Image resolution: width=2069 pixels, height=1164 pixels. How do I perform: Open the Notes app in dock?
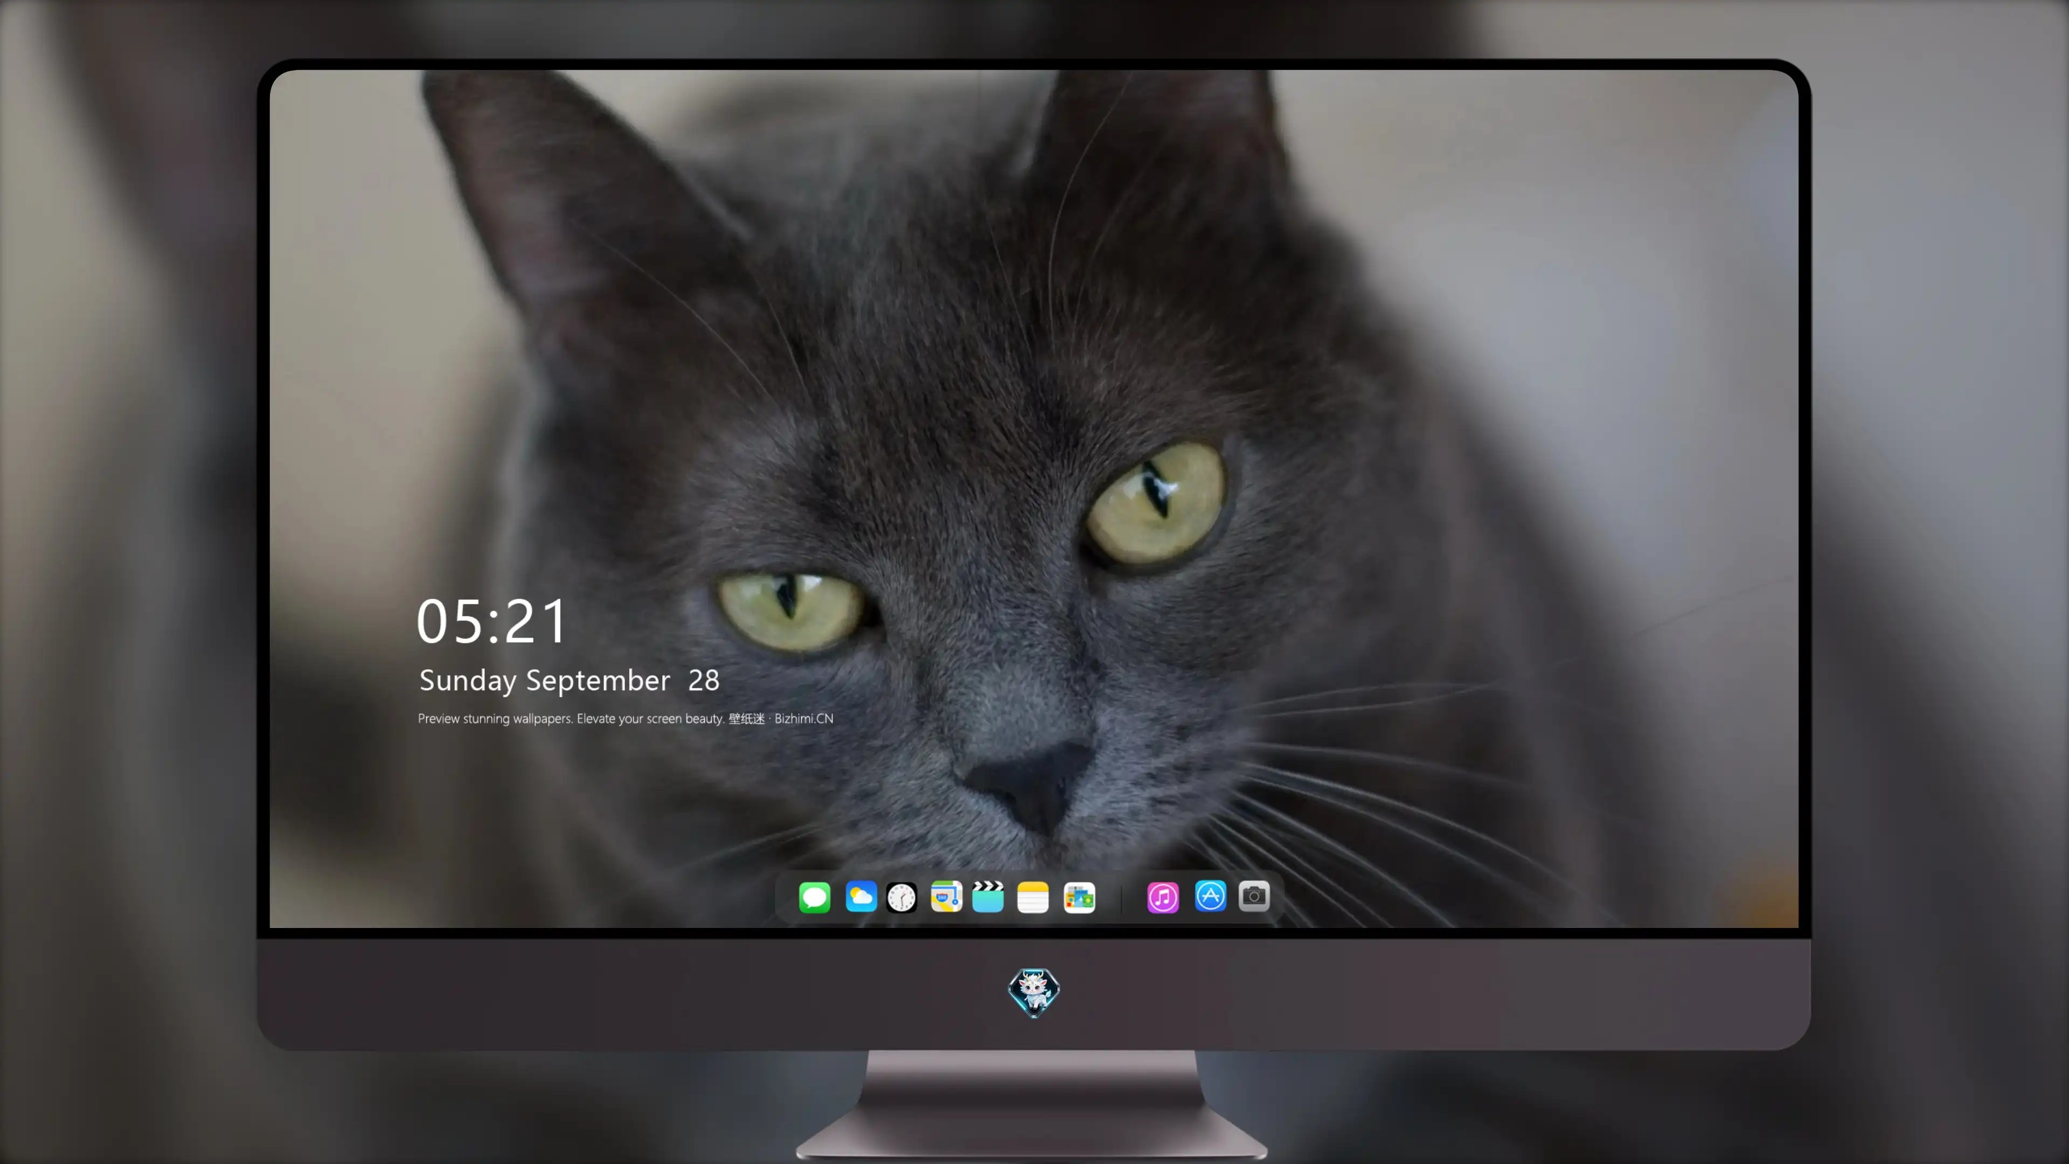1033,897
